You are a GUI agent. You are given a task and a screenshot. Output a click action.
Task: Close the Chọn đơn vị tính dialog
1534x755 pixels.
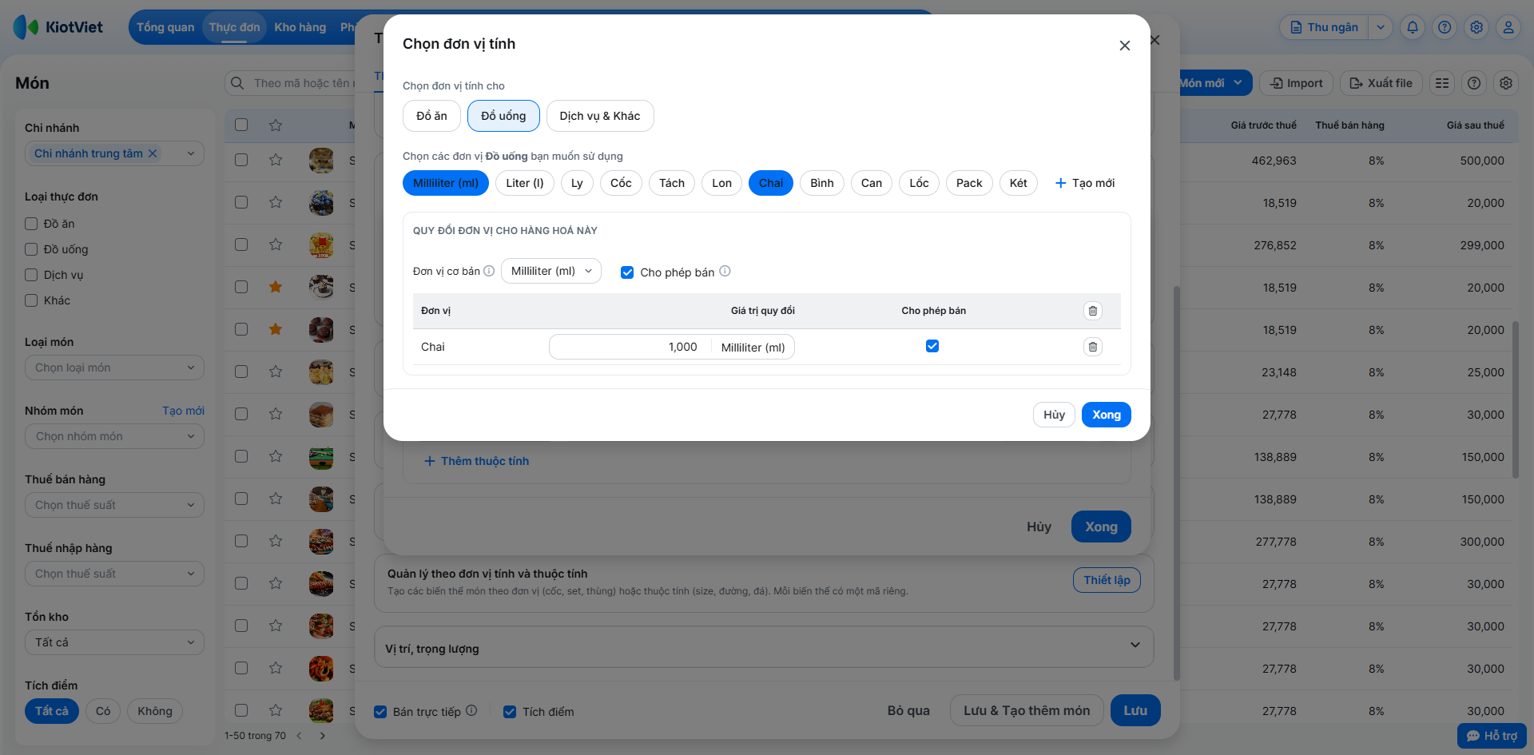(1124, 46)
